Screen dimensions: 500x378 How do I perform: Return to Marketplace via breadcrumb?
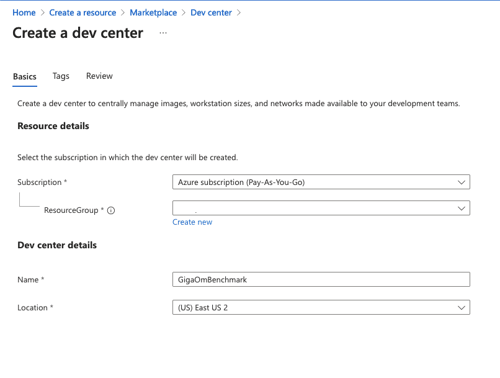(x=153, y=12)
